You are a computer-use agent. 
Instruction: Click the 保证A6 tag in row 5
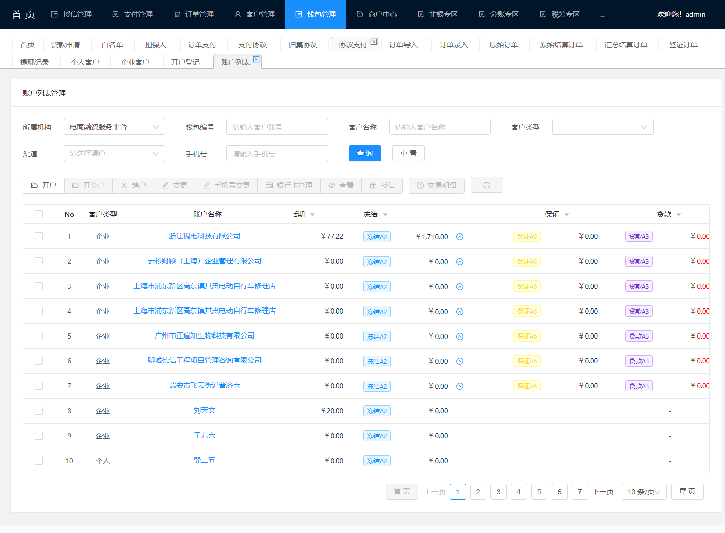pos(527,336)
